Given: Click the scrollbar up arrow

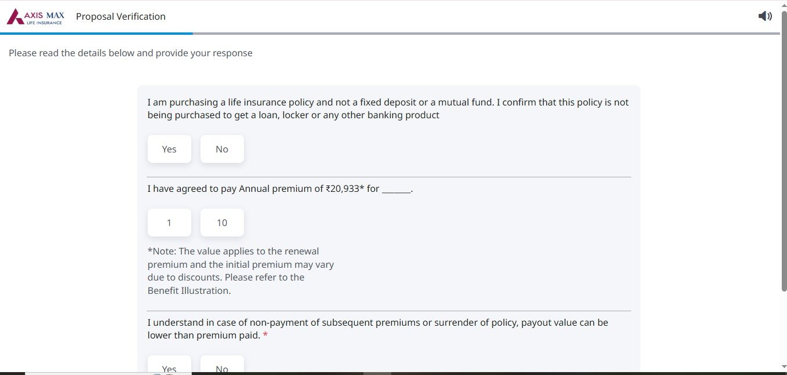Looking at the screenshot, I should [784, 6].
